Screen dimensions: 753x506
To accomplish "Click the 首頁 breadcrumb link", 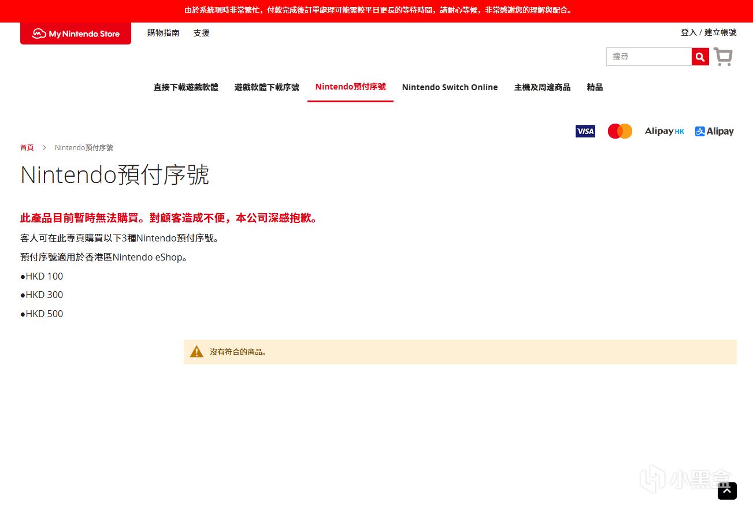I will 27,148.
